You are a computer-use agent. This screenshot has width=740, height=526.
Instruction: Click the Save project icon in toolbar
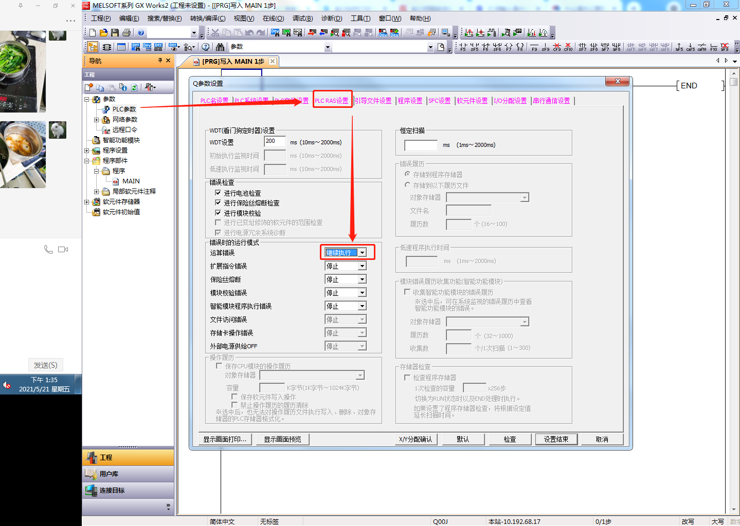(115, 33)
